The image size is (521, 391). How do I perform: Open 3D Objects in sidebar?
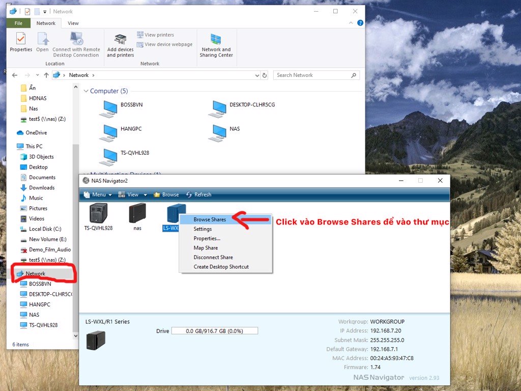(x=37, y=157)
